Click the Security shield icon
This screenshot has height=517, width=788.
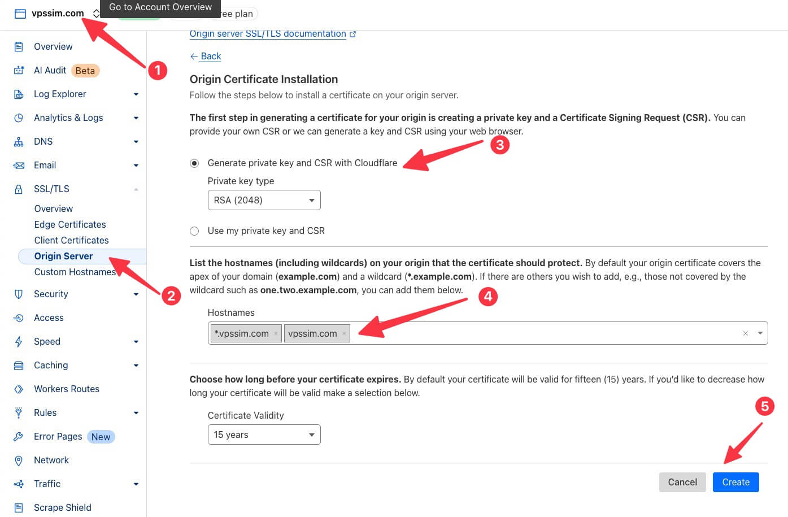(x=19, y=294)
